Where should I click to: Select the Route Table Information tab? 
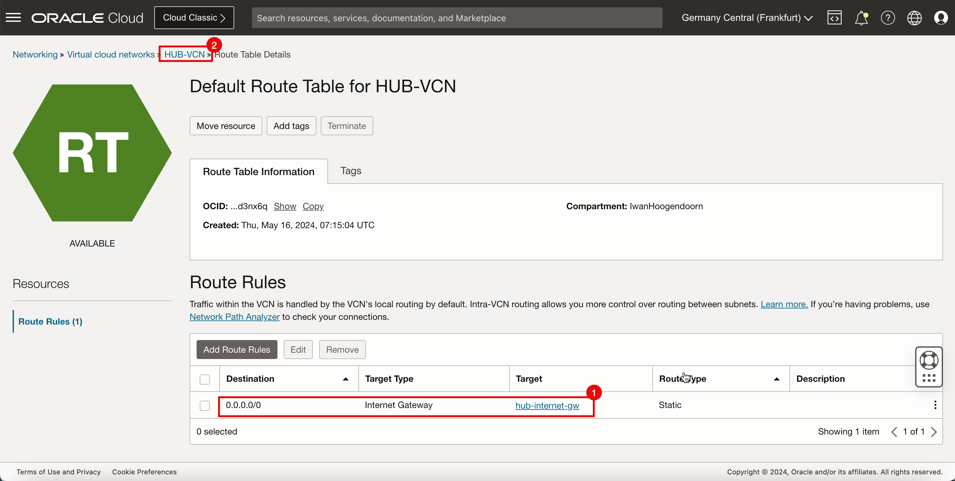point(259,171)
